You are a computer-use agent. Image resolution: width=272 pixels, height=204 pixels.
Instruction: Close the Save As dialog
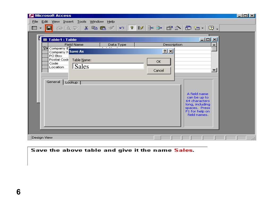171,51
